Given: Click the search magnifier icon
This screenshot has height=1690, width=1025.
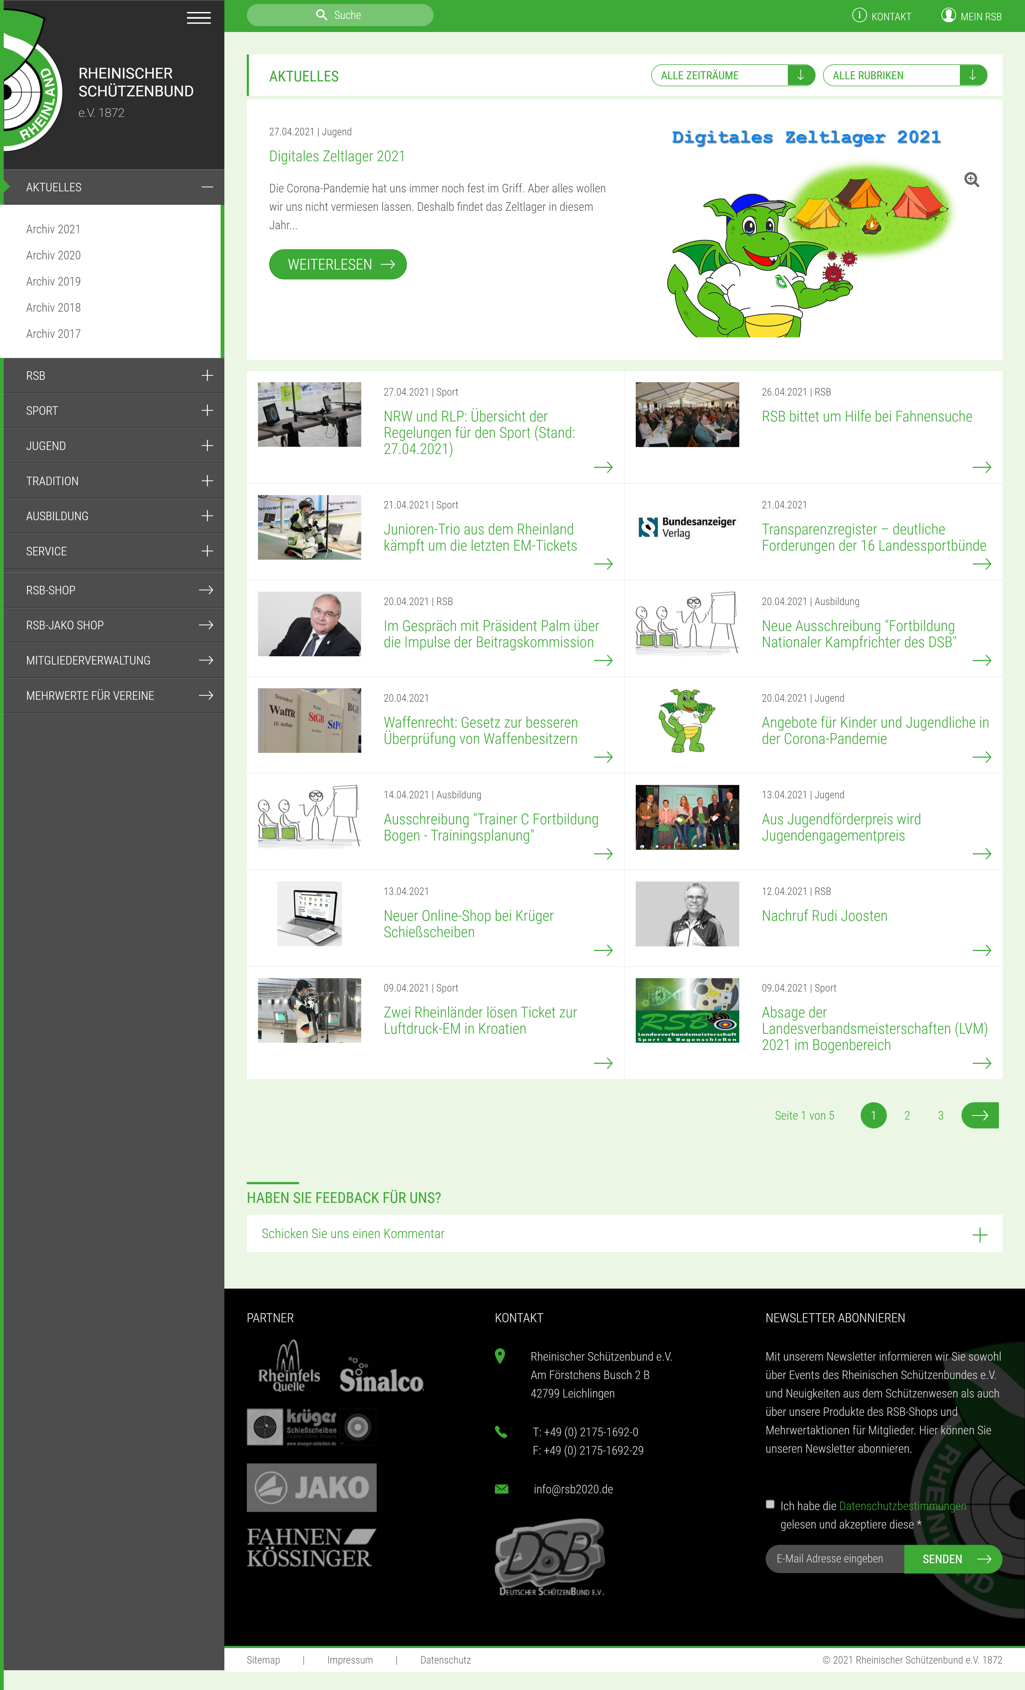Looking at the screenshot, I should pyautogui.click(x=321, y=15).
